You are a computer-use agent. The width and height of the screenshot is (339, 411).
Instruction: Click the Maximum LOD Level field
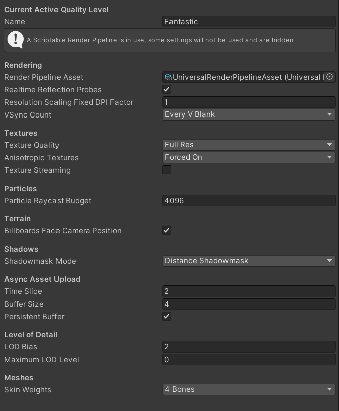[x=249, y=359]
